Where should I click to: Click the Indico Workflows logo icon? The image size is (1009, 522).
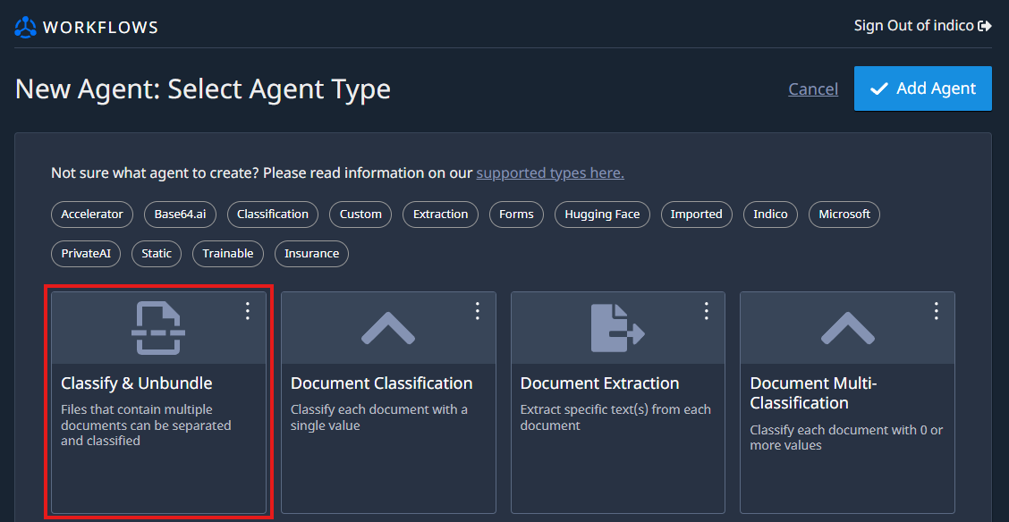coord(26,27)
